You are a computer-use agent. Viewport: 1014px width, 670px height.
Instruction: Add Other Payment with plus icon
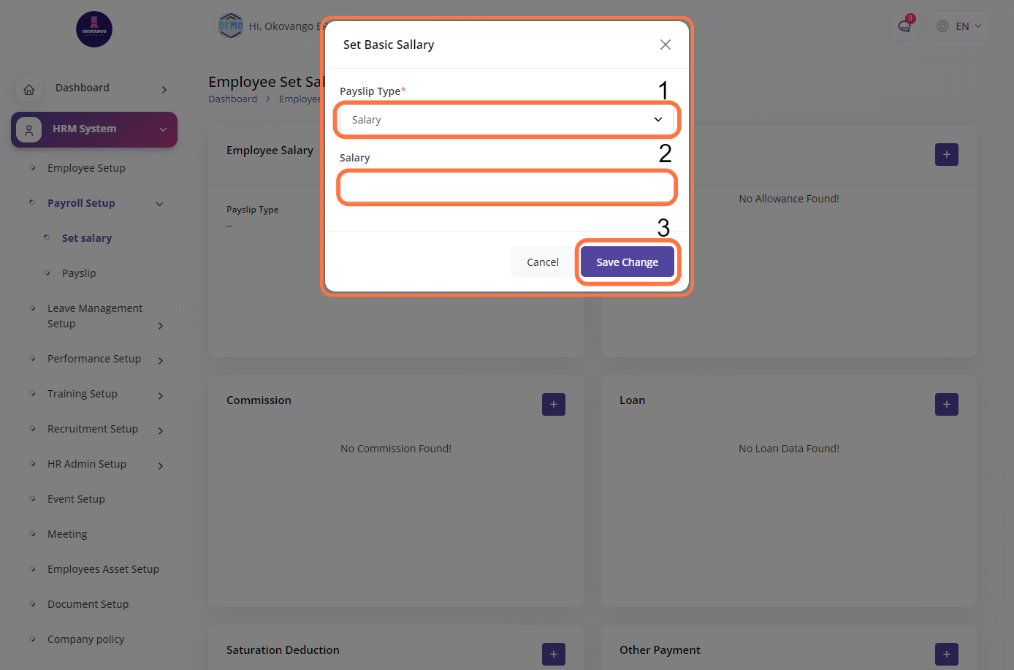click(946, 654)
